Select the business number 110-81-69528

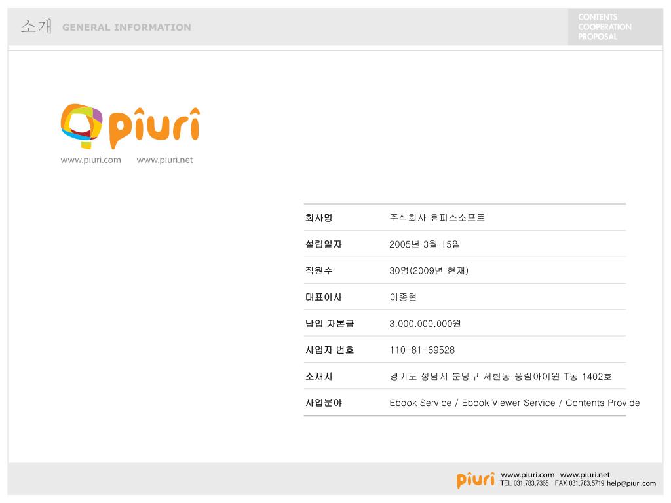(x=422, y=350)
